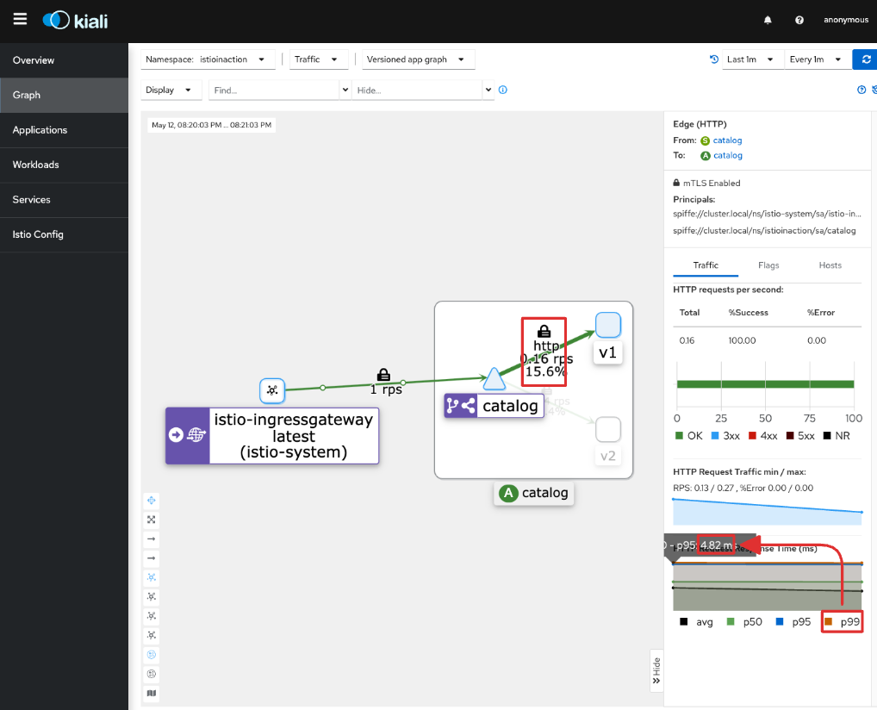Focus the Find input field

[x=273, y=90]
